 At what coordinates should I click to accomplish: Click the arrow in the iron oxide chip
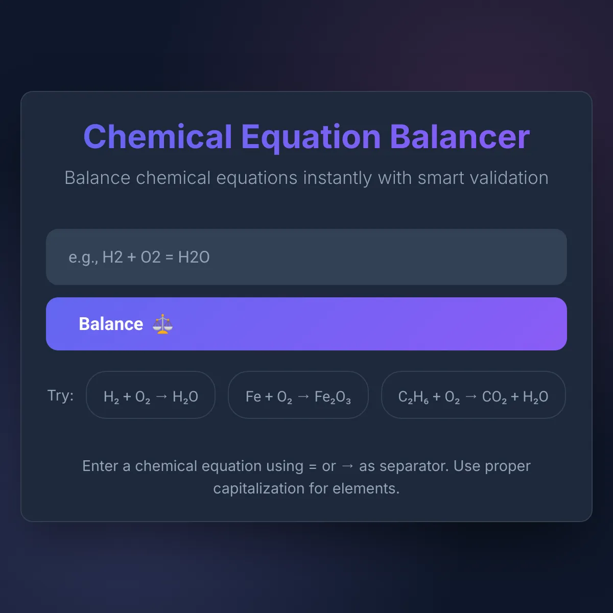(x=303, y=396)
